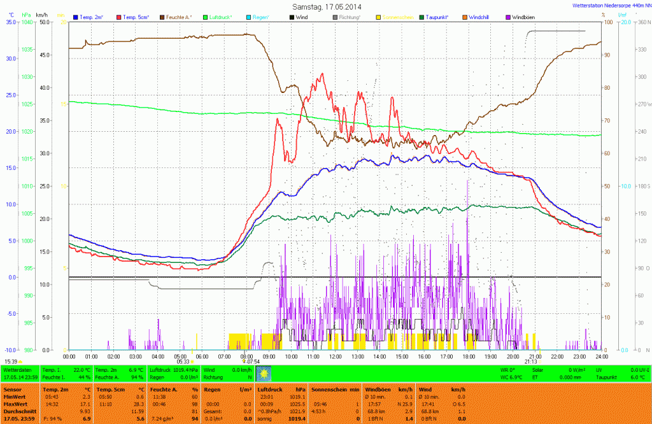Click the purple Windböen legend square
The image size is (652, 424).
click(507, 17)
